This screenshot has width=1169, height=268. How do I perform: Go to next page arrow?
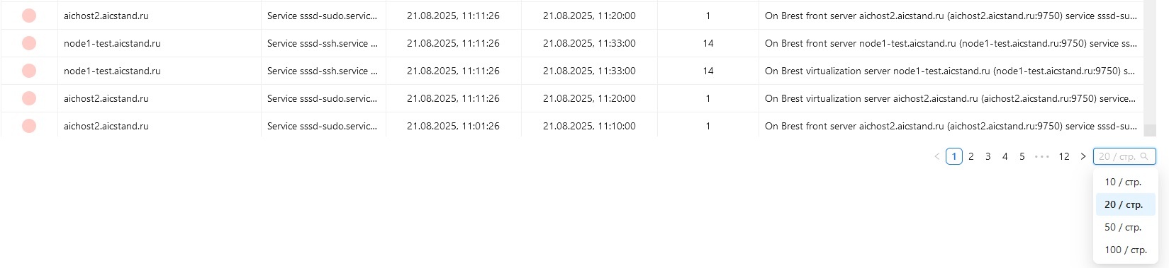[1083, 156]
